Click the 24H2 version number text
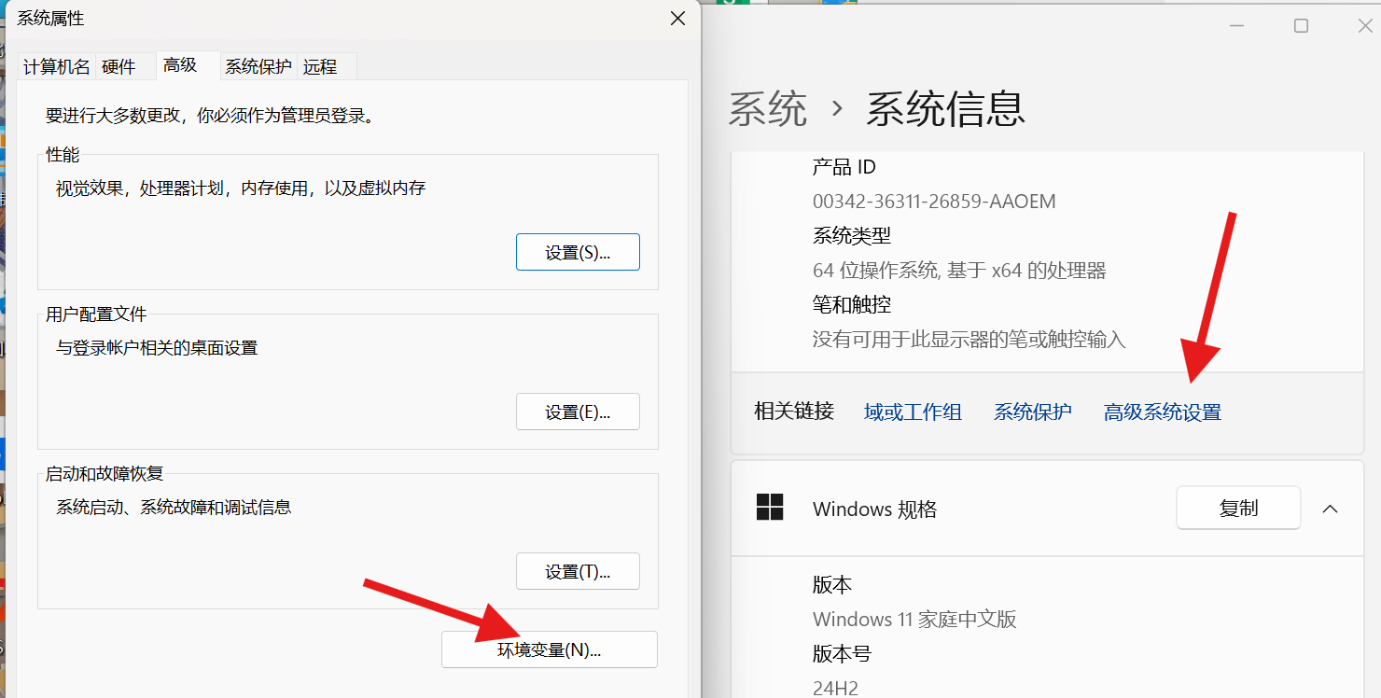The height and width of the screenshot is (698, 1381). coord(835,688)
